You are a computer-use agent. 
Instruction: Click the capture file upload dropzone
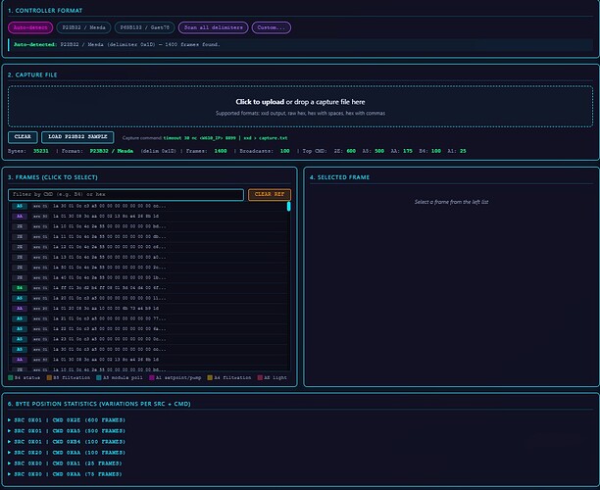(x=300, y=107)
